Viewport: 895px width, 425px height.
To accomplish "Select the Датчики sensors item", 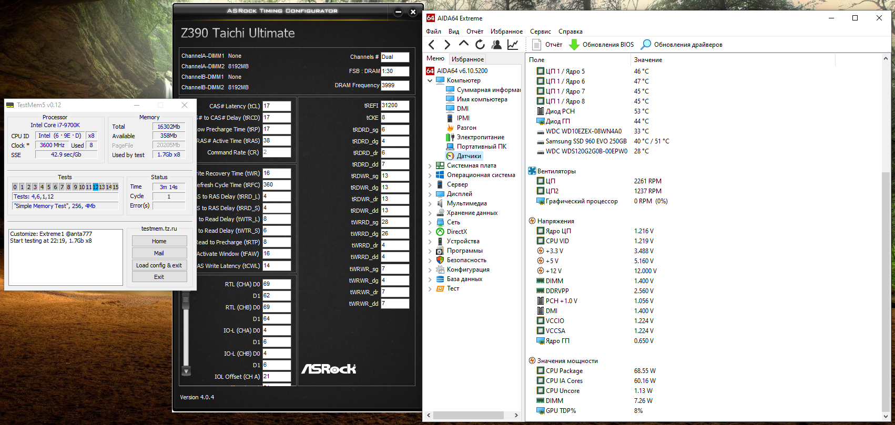I will coord(464,156).
